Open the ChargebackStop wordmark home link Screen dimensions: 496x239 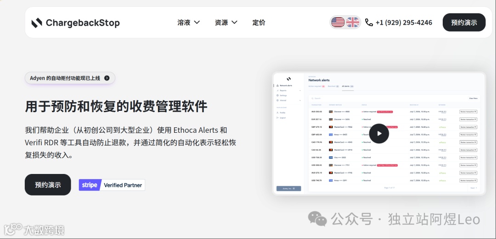pos(83,23)
